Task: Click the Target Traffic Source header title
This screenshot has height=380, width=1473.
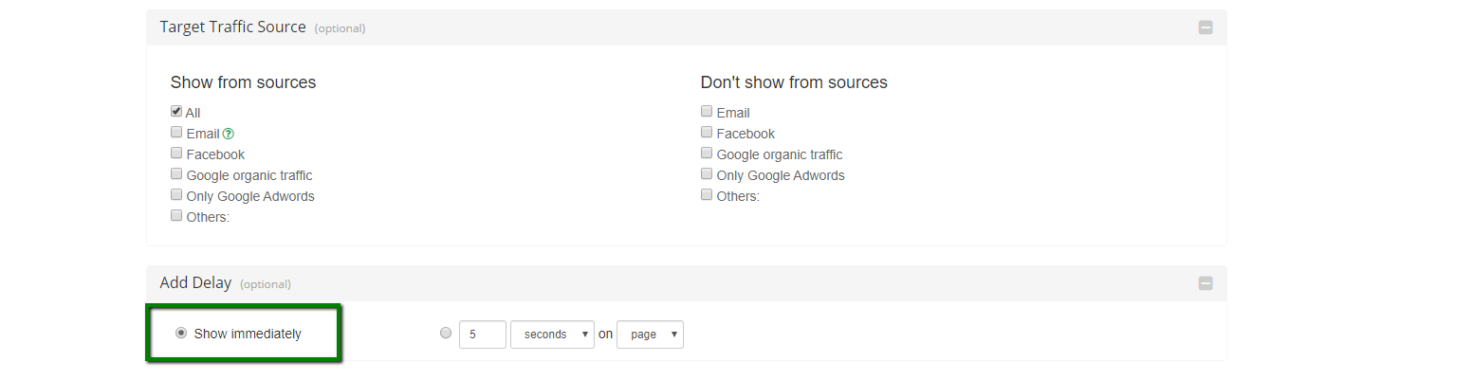Action: pos(232,27)
